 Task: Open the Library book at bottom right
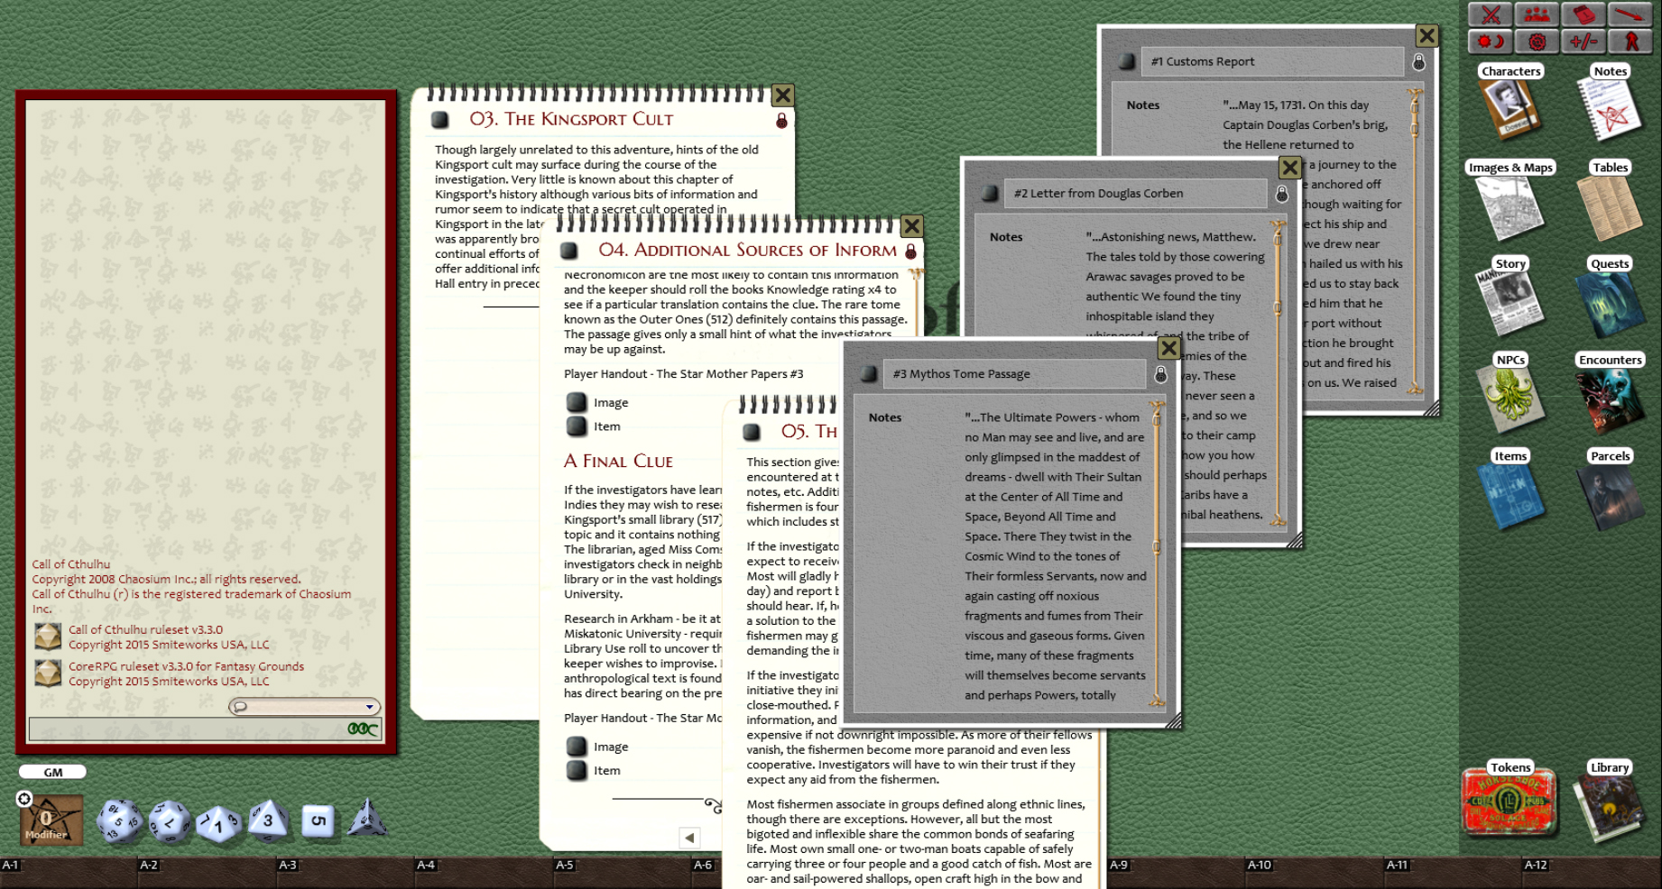[x=1610, y=802]
